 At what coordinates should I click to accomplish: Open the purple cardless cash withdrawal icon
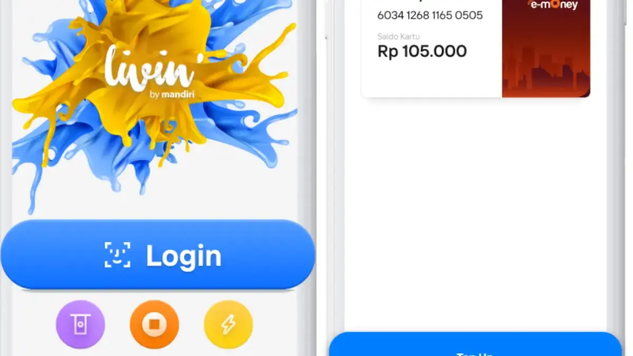[x=80, y=324]
